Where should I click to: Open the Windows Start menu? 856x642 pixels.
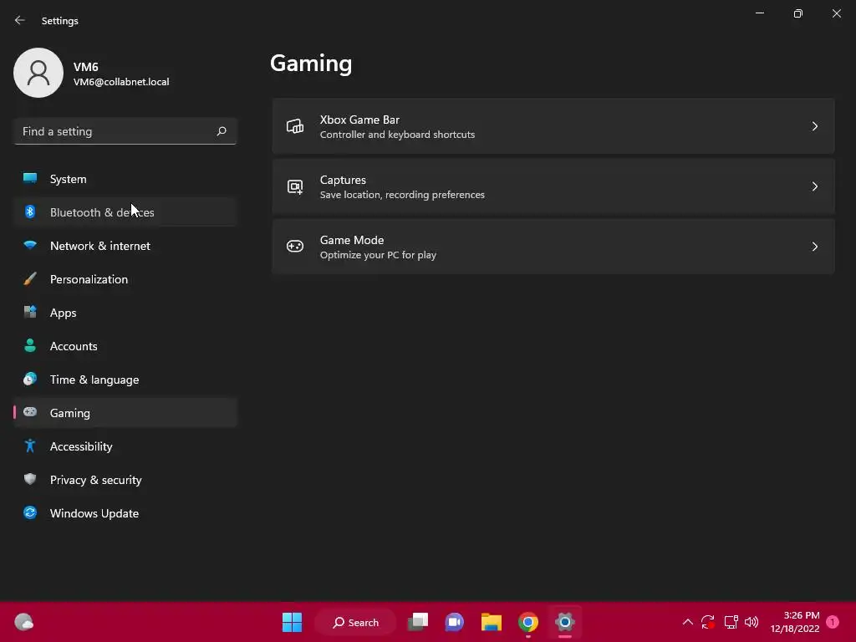[292, 622]
